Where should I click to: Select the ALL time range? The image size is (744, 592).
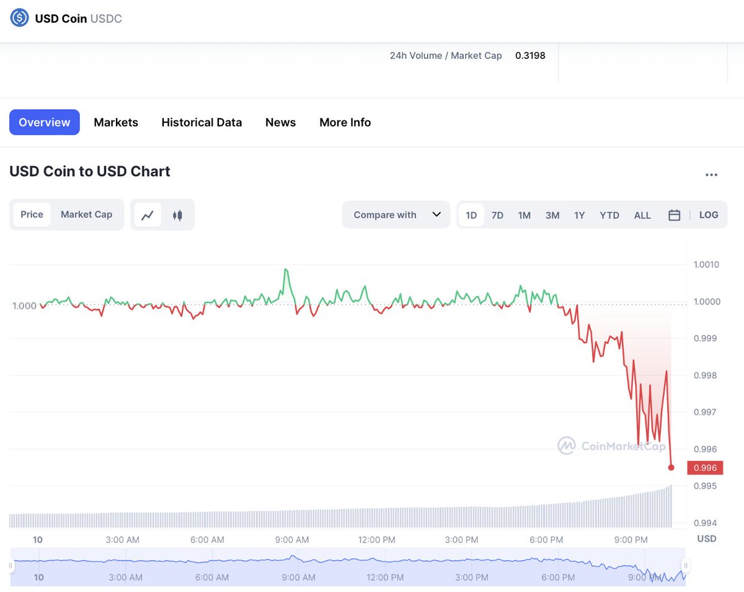pos(642,215)
